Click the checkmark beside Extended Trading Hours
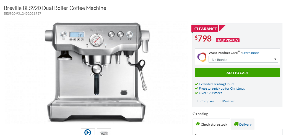The height and width of the screenshot is (135, 286). tap(196, 84)
